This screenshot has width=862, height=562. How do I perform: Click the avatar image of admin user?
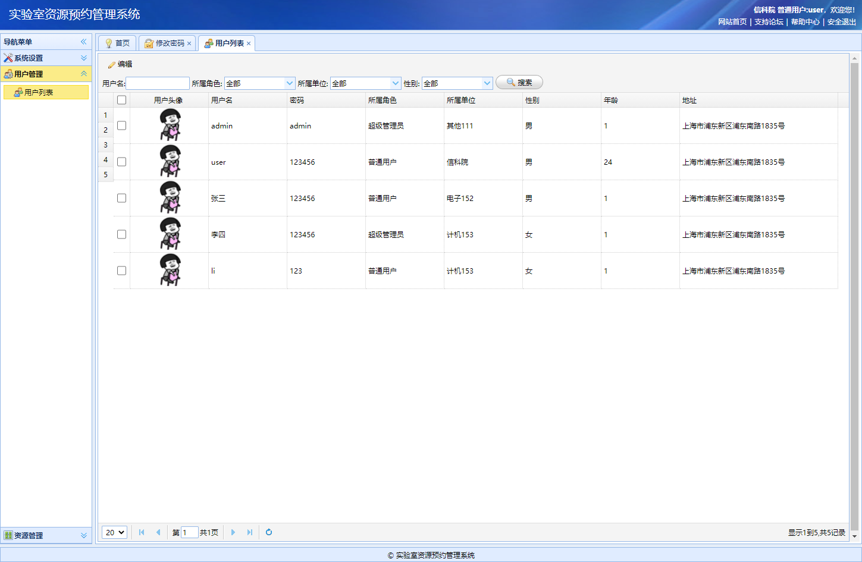pos(170,125)
